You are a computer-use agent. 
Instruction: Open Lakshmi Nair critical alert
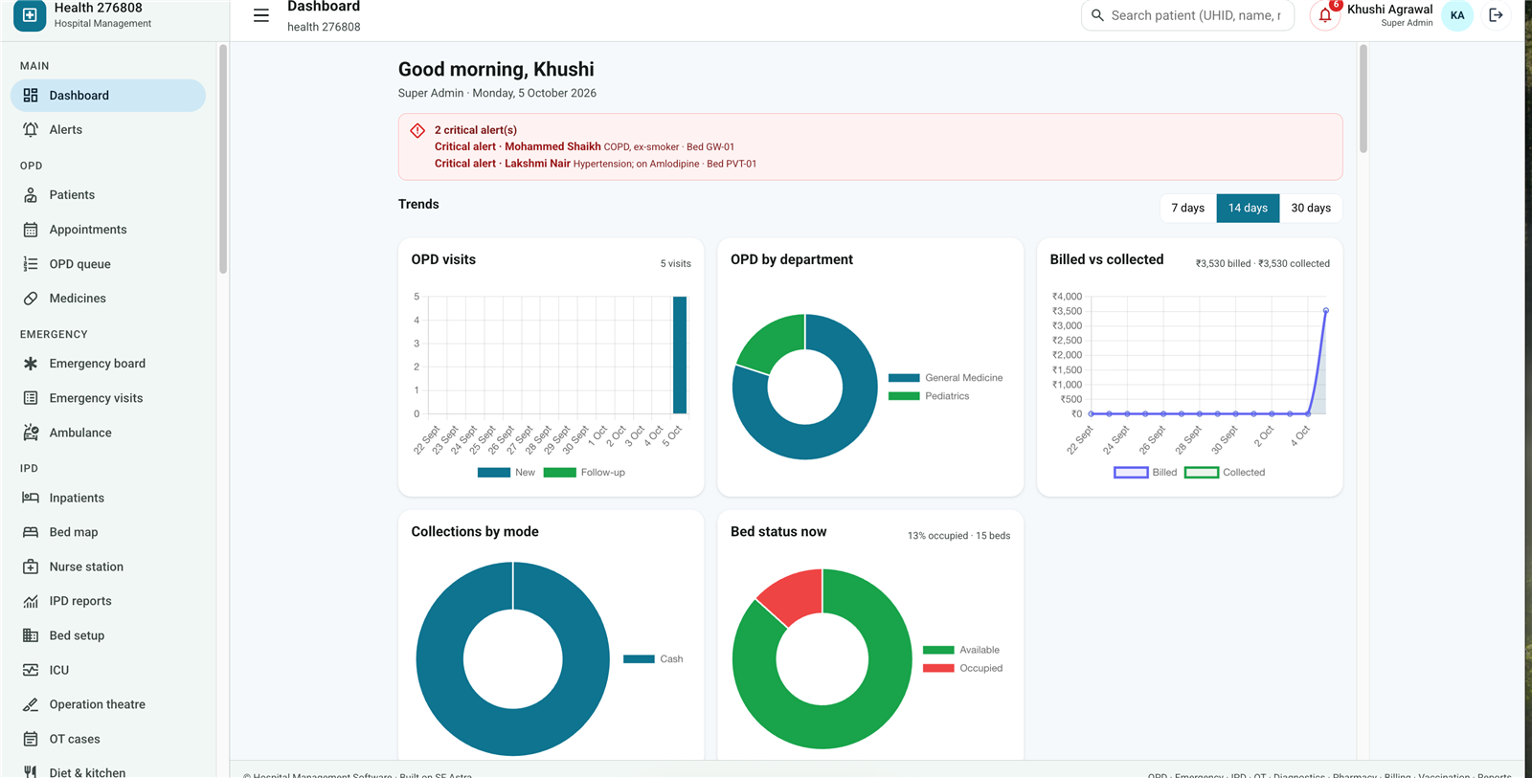point(596,164)
